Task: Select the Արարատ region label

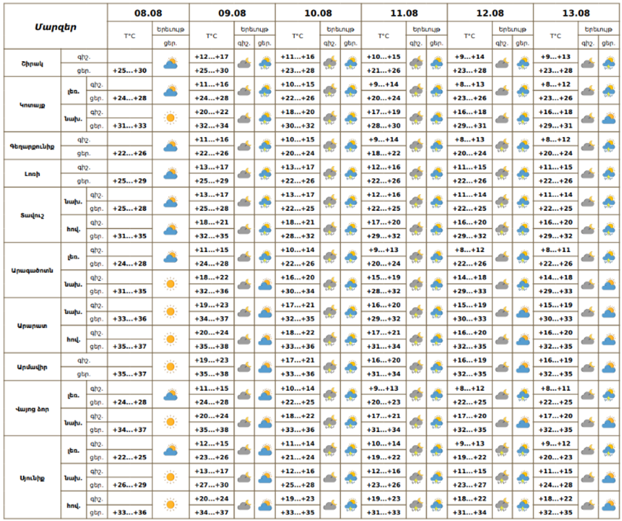Action: [x=32, y=326]
